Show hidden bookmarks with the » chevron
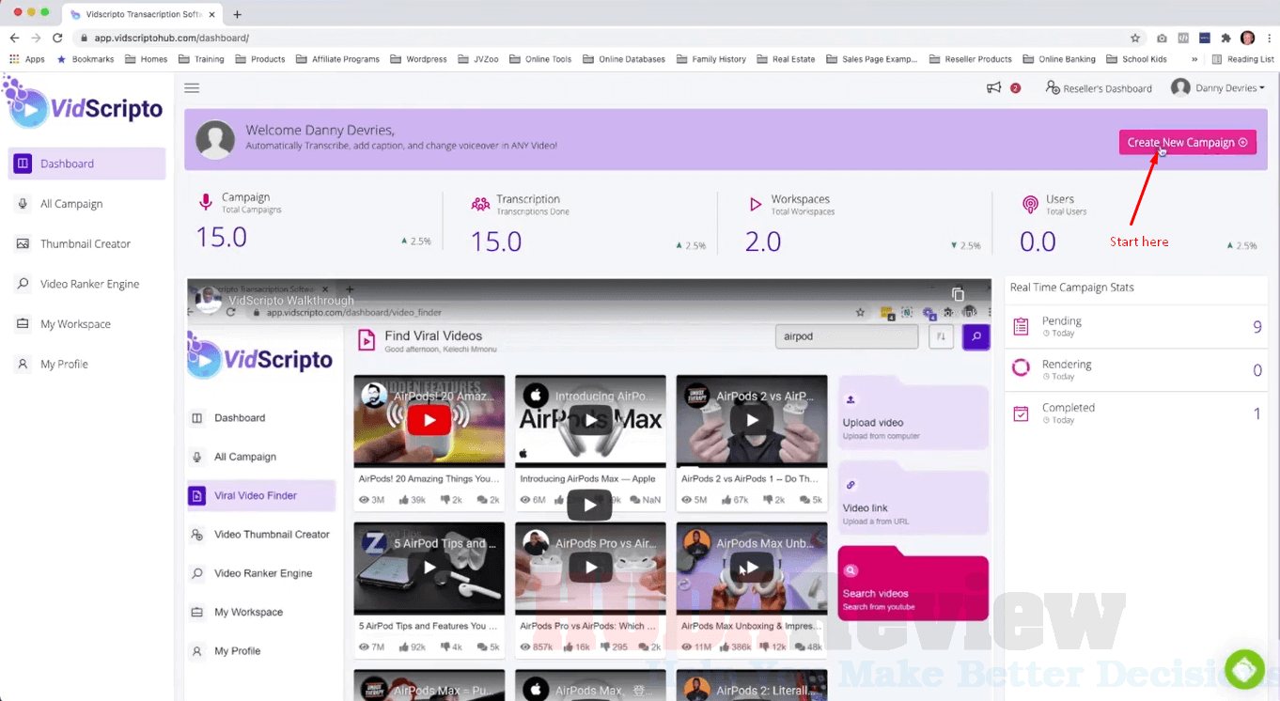1280x701 pixels. [x=1194, y=59]
